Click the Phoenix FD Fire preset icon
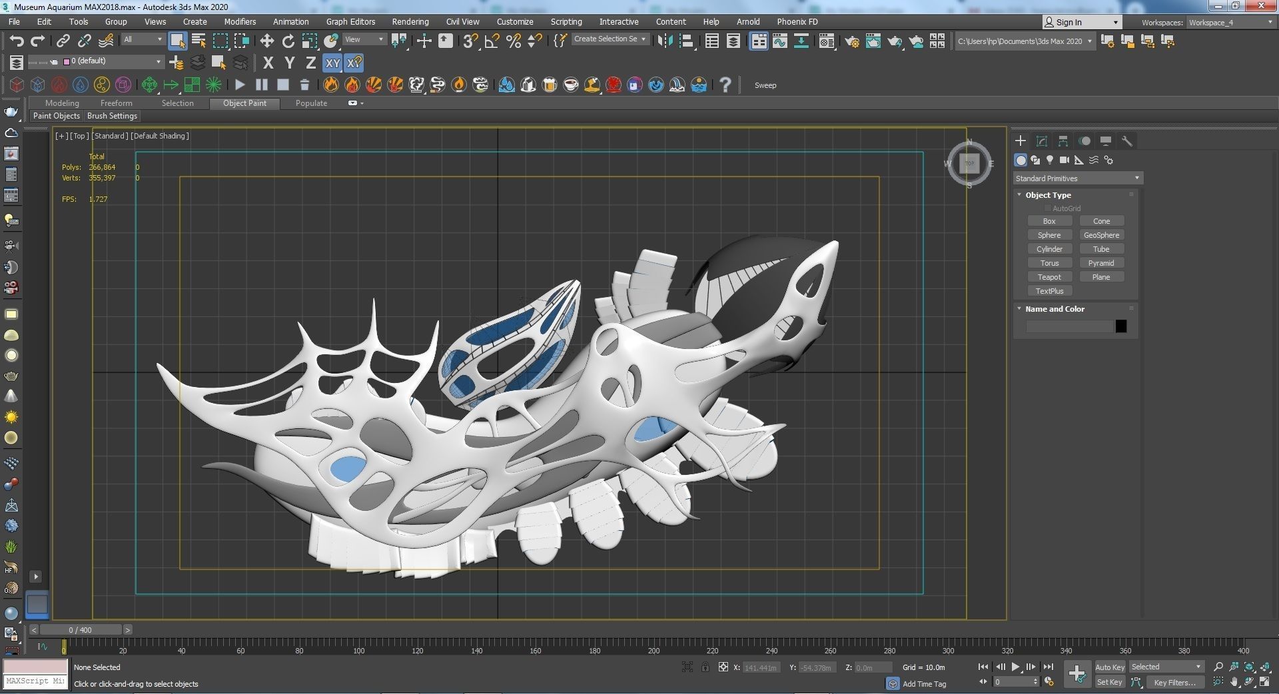1279x694 pixels. pyautogui.click(x=331, y=85)
